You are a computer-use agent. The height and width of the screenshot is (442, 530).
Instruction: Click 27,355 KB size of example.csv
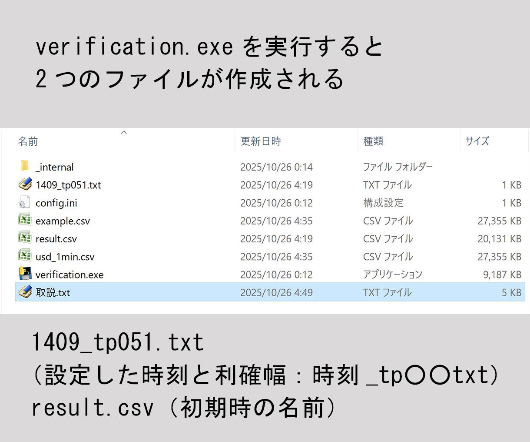(499, 221)
